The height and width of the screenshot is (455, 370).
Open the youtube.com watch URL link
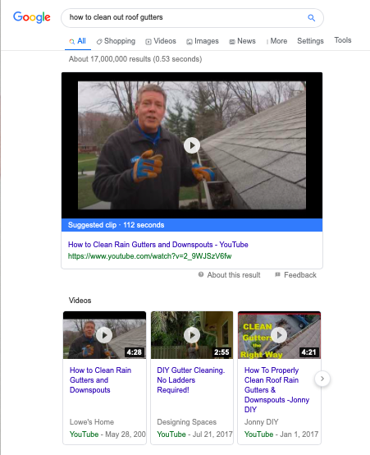click(x=149, y=256)
